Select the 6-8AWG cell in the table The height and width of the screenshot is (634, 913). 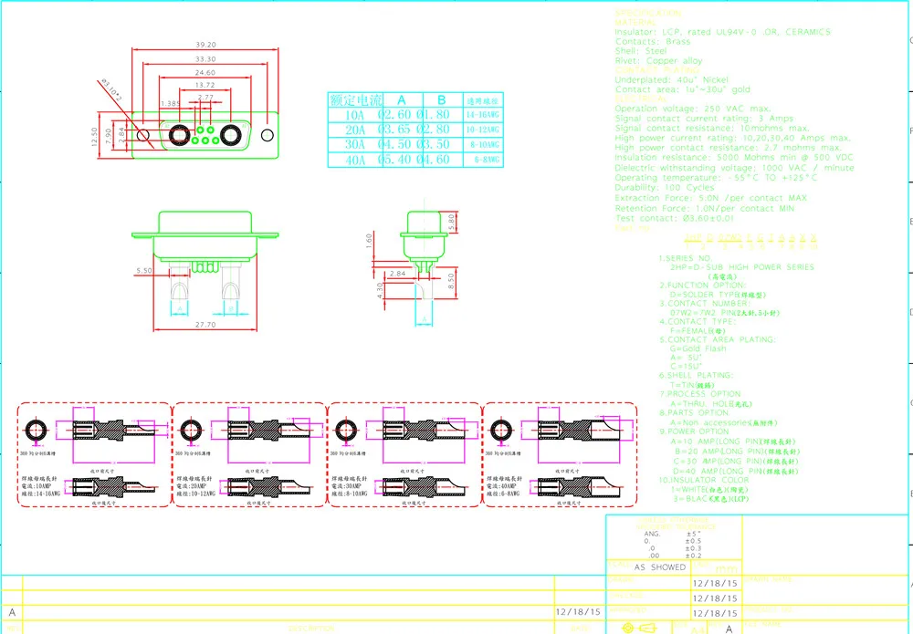[x=483, y=160]
